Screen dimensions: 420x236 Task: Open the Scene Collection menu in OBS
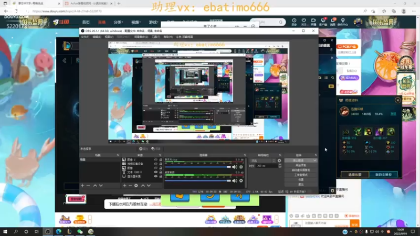(x=141, y=37)
